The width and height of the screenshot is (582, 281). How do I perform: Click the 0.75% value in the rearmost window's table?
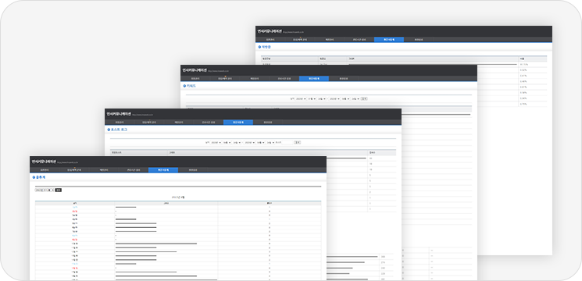coord(523,104)
